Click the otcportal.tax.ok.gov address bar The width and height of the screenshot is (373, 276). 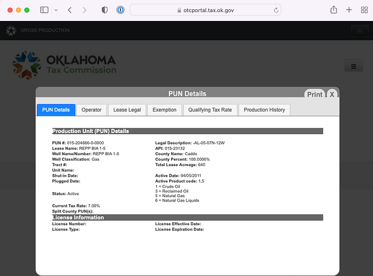205,10
